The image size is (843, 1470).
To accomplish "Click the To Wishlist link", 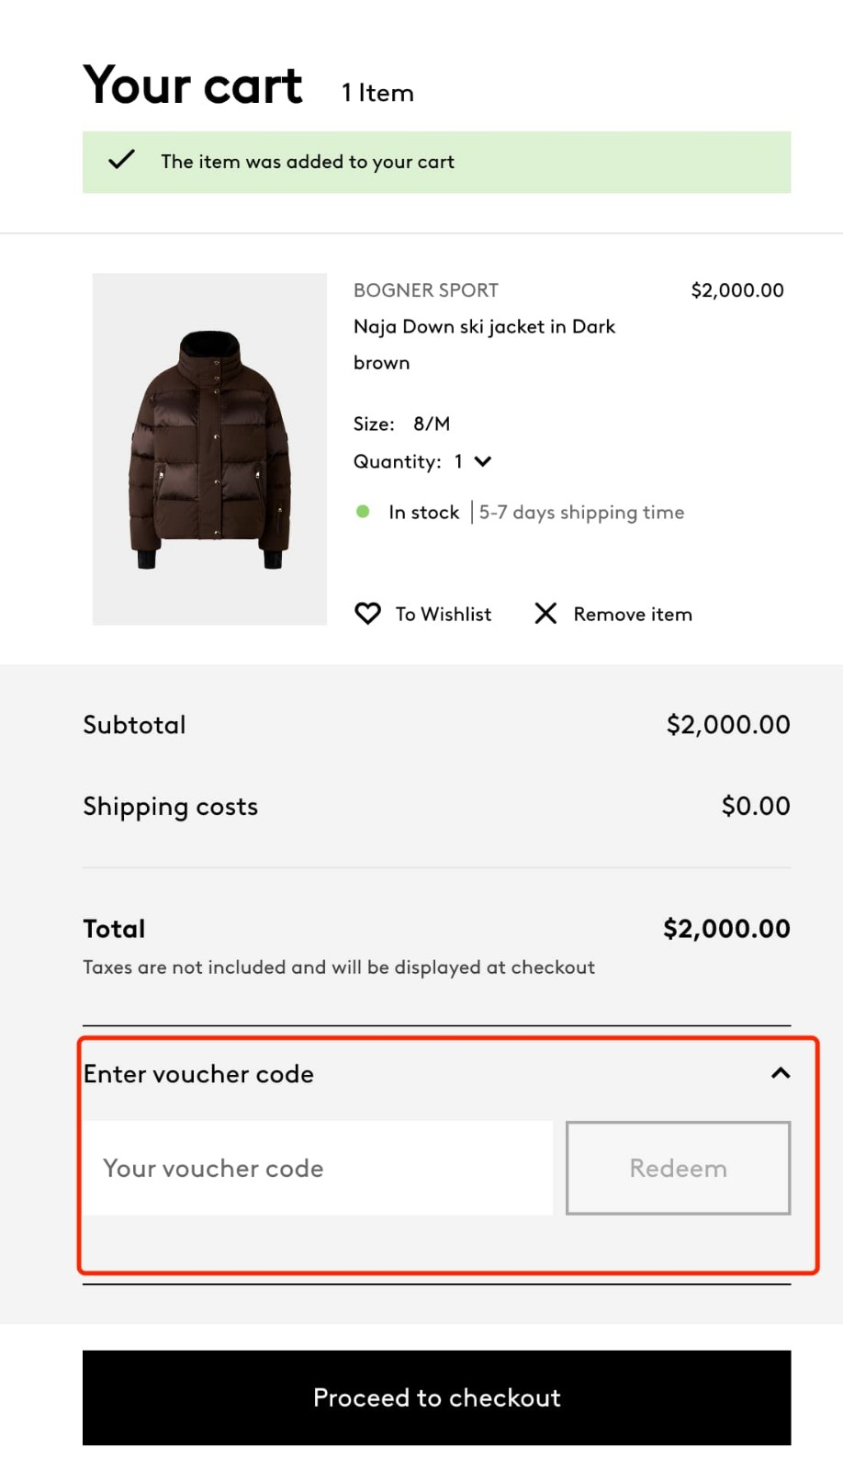I will click(x=442, y=614).
